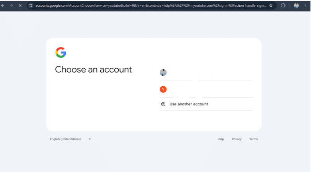The height and width of the screenshot is (172, 311).
Task: Select the account with photo avatar
Action: 206,73
